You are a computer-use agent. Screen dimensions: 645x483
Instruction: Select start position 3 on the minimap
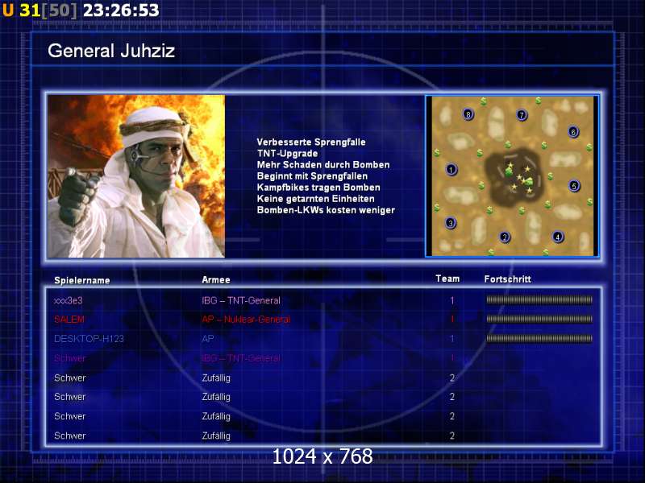tap(451, 223)
